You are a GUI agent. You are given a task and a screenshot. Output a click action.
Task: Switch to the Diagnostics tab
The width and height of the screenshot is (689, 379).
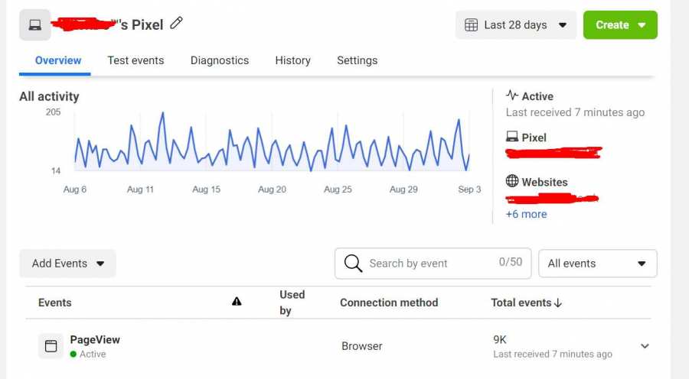[x=220, y=60]
